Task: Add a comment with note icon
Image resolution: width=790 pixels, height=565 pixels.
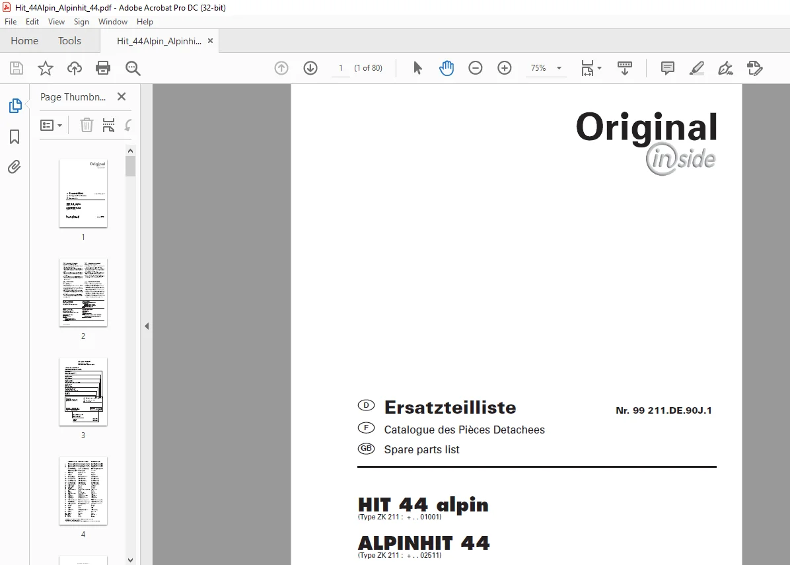Action: pos(668,68)
